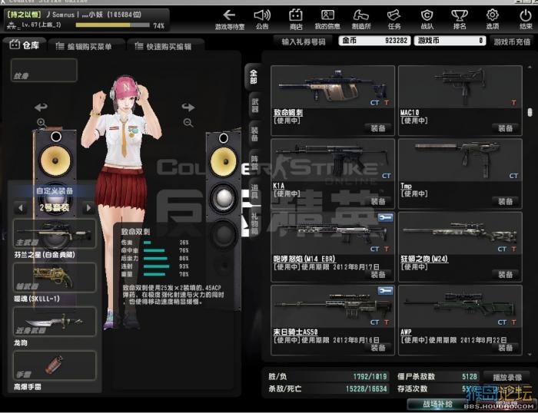Select the 装备 equipment category tab
The width and height of the screenshot is (538, 413).
click(254, 134)
